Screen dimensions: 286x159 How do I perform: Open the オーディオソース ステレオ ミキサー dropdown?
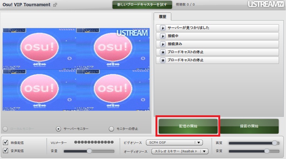[x=180, y=151]
